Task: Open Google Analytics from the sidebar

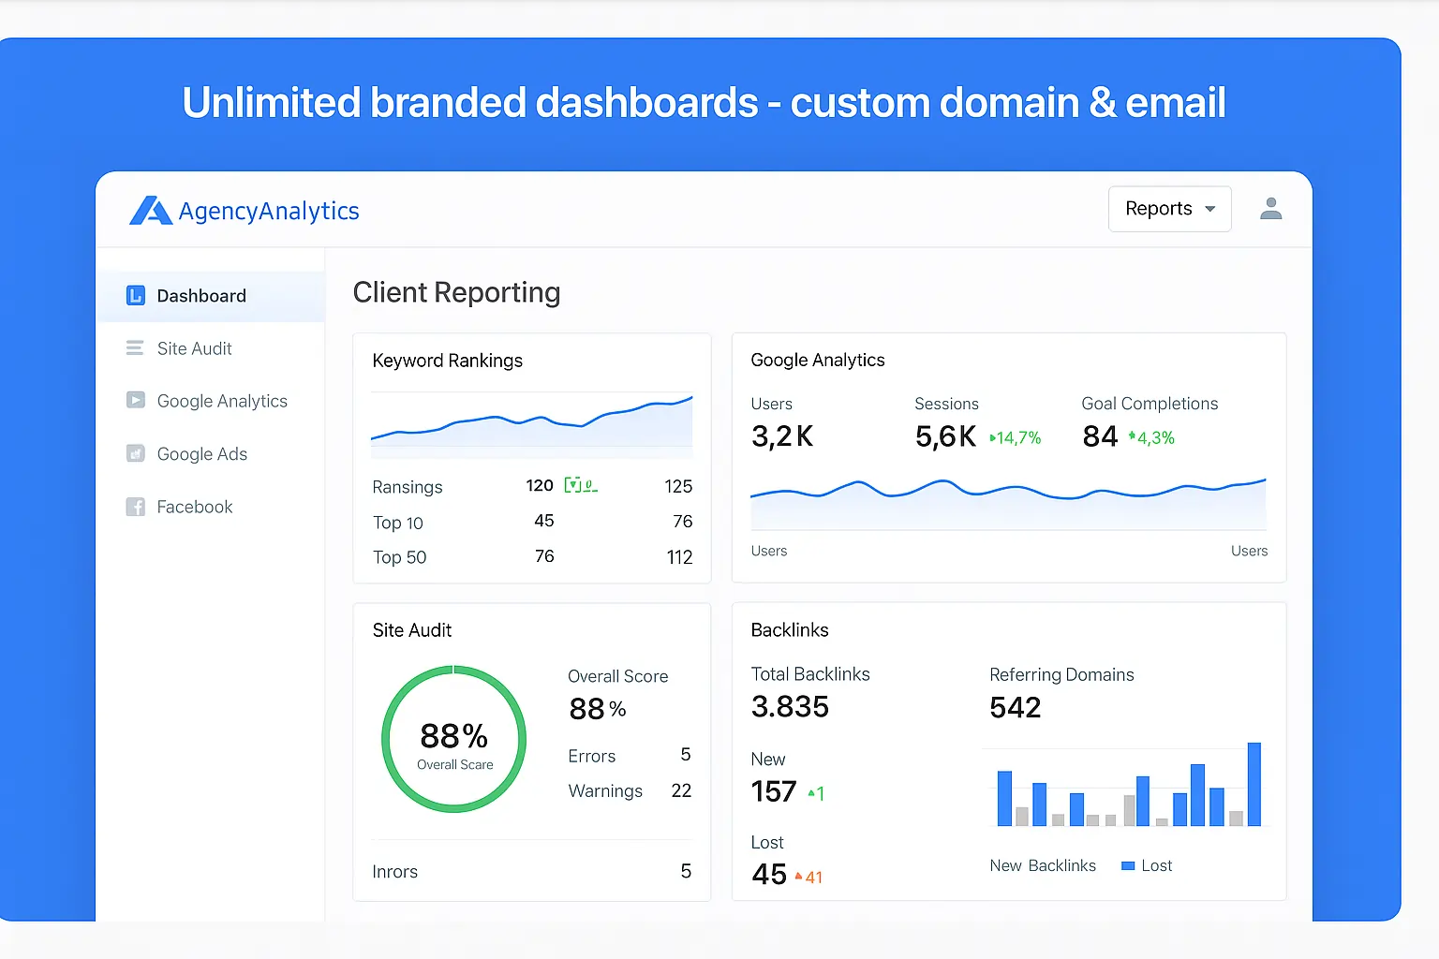Action: [222, 401]
